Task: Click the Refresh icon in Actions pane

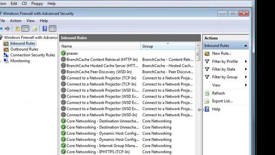Action: click(207, 93)
